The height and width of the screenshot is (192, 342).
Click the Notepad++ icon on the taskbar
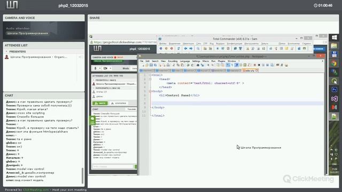pos(334,116)
